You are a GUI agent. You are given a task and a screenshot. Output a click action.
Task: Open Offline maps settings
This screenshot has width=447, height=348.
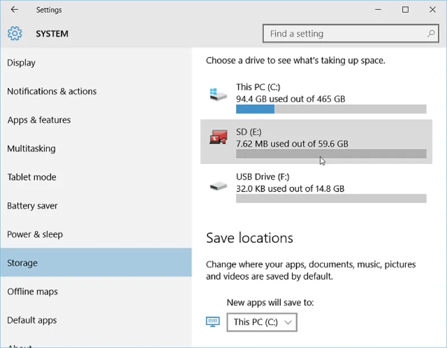33,292
